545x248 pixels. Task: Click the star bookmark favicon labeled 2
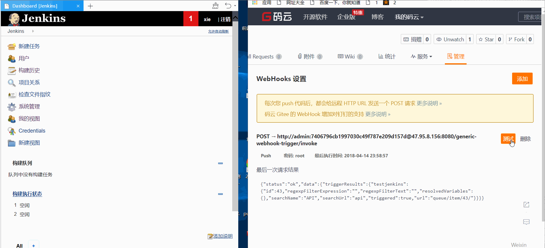point(386,3)
